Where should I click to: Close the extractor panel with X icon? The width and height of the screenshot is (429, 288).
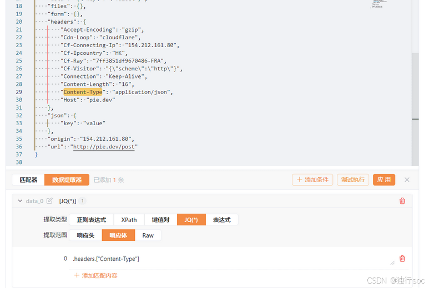pyautogui.click(x=407, y=179)
